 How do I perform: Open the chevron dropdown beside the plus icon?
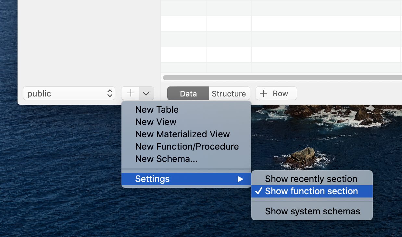[x=146, y=93]
